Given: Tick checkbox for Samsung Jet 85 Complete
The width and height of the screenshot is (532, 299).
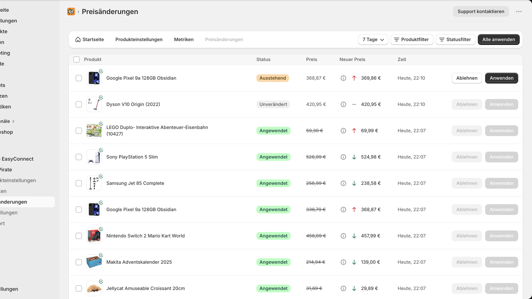Looking at the screenshot, I should click(x=79, y=183).
